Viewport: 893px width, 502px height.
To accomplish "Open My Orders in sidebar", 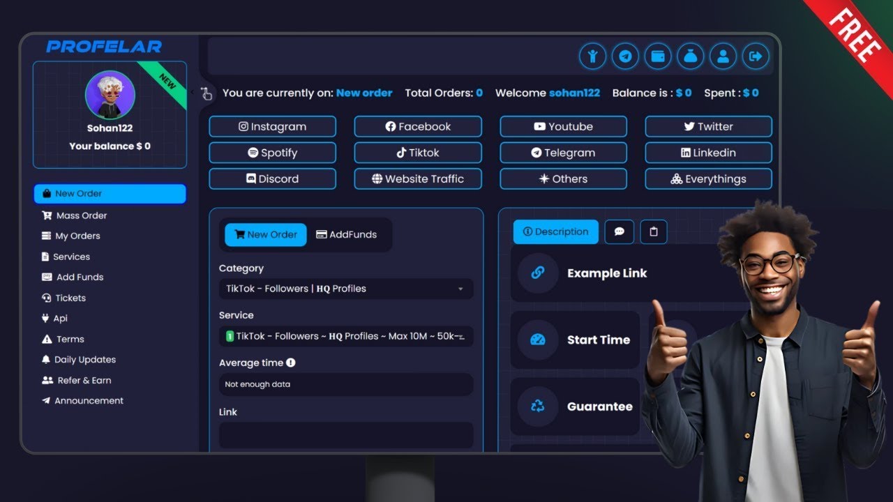I will pyautogui.click(x=71, y=236).
